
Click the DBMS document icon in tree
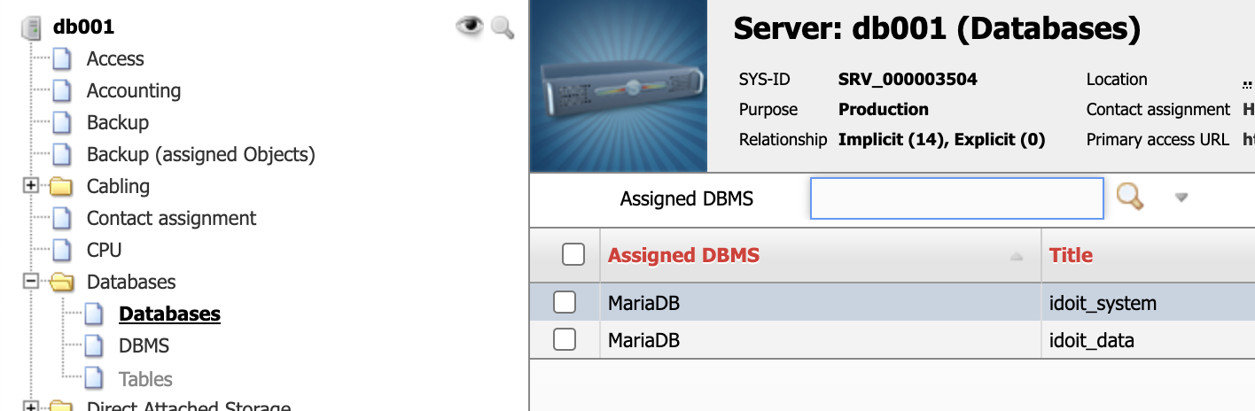click(x=94, y=346)
